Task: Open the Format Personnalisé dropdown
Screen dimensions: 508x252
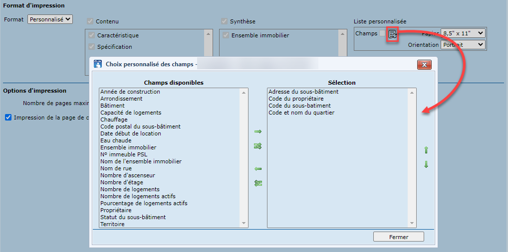Action: [50, 19]
